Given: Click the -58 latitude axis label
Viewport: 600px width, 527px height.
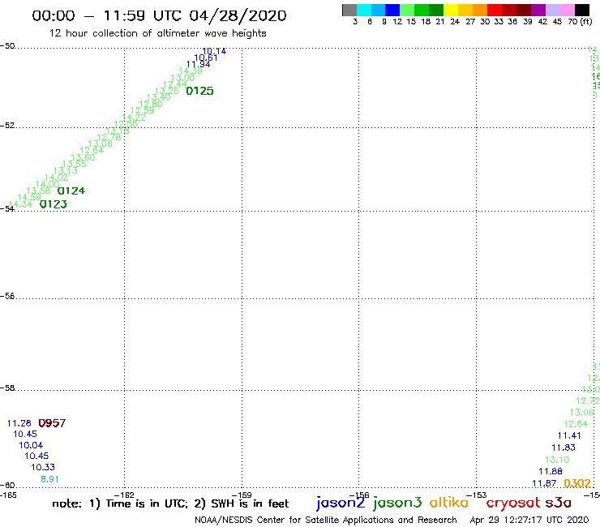Looking at the screenshot, I should click(7, 388).
